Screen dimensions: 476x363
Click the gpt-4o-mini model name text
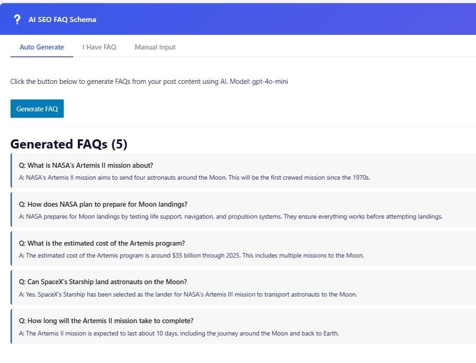pos(270,81)
